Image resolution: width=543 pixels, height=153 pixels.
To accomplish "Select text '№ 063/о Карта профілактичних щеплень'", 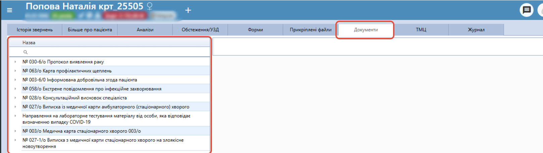I will pos(67,71).
